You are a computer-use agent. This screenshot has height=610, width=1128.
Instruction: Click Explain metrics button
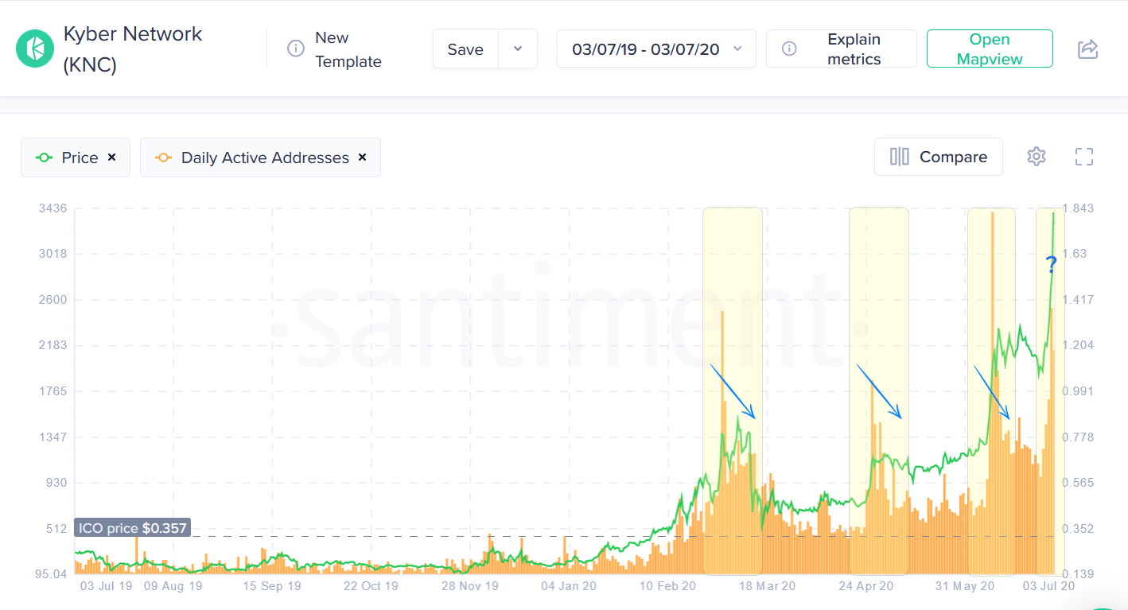842,49
